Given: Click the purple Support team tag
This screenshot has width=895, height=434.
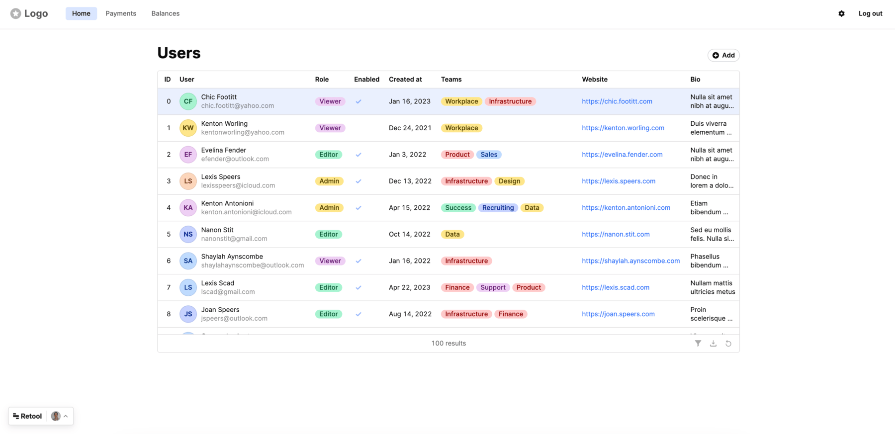Looking at the screenshot, I should pyautogui.click(x=493, y=287).
